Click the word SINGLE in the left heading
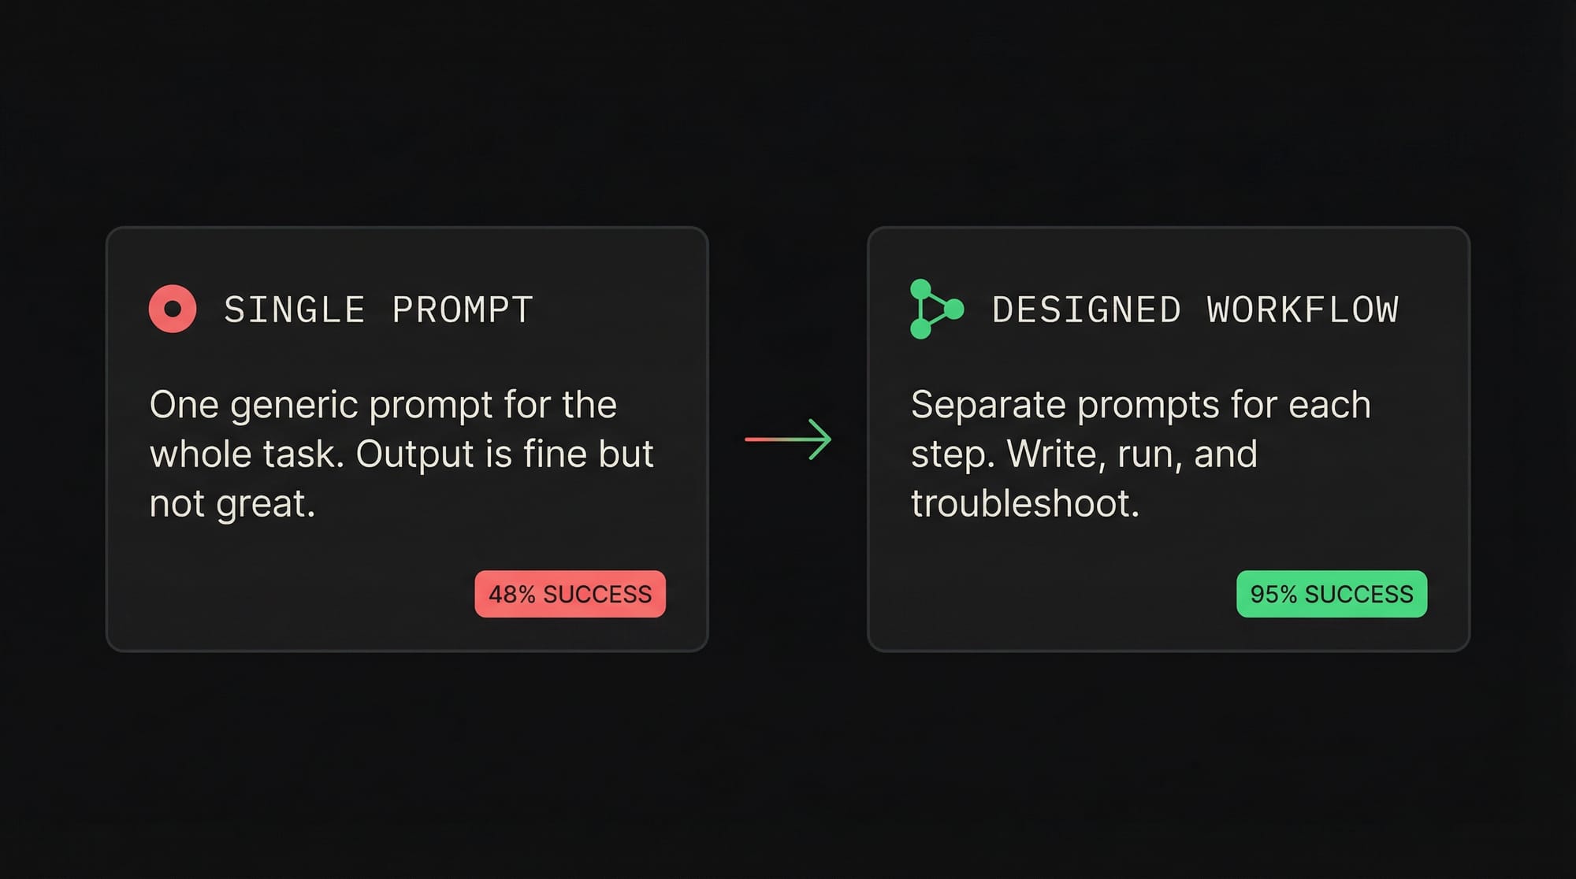 click(x=295, y=310)
